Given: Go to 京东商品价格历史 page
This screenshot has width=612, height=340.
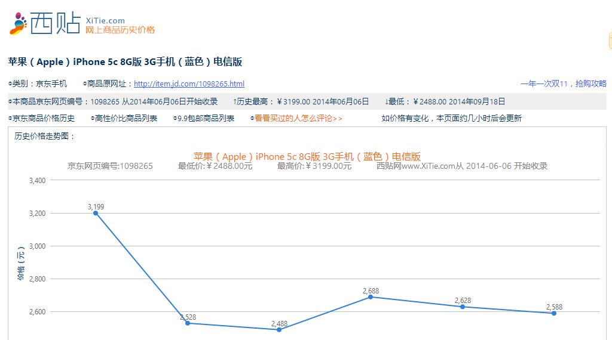Looking at the screenshot, I should click(44, 118).
